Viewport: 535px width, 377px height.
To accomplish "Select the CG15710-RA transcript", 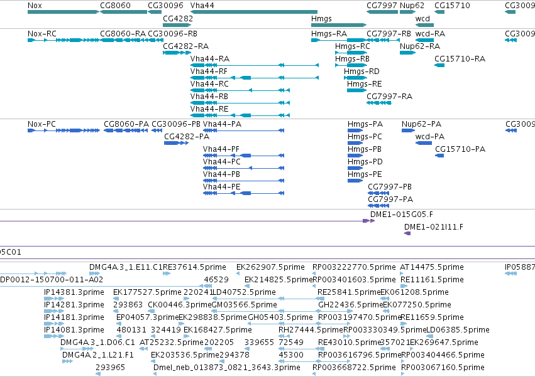I will tap(439, 65).
